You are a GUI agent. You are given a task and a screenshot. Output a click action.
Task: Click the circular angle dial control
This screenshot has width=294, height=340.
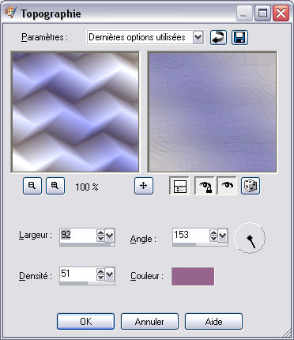click(250, 238)
